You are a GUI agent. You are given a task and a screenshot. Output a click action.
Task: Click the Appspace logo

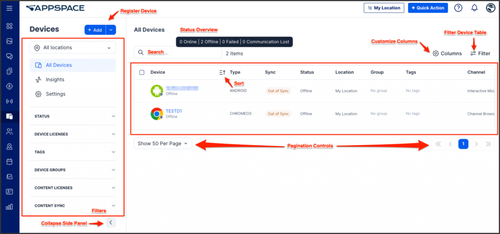55,8
